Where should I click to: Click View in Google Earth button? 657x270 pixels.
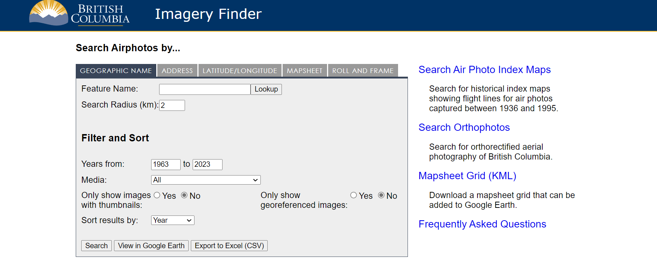point(151,246)
